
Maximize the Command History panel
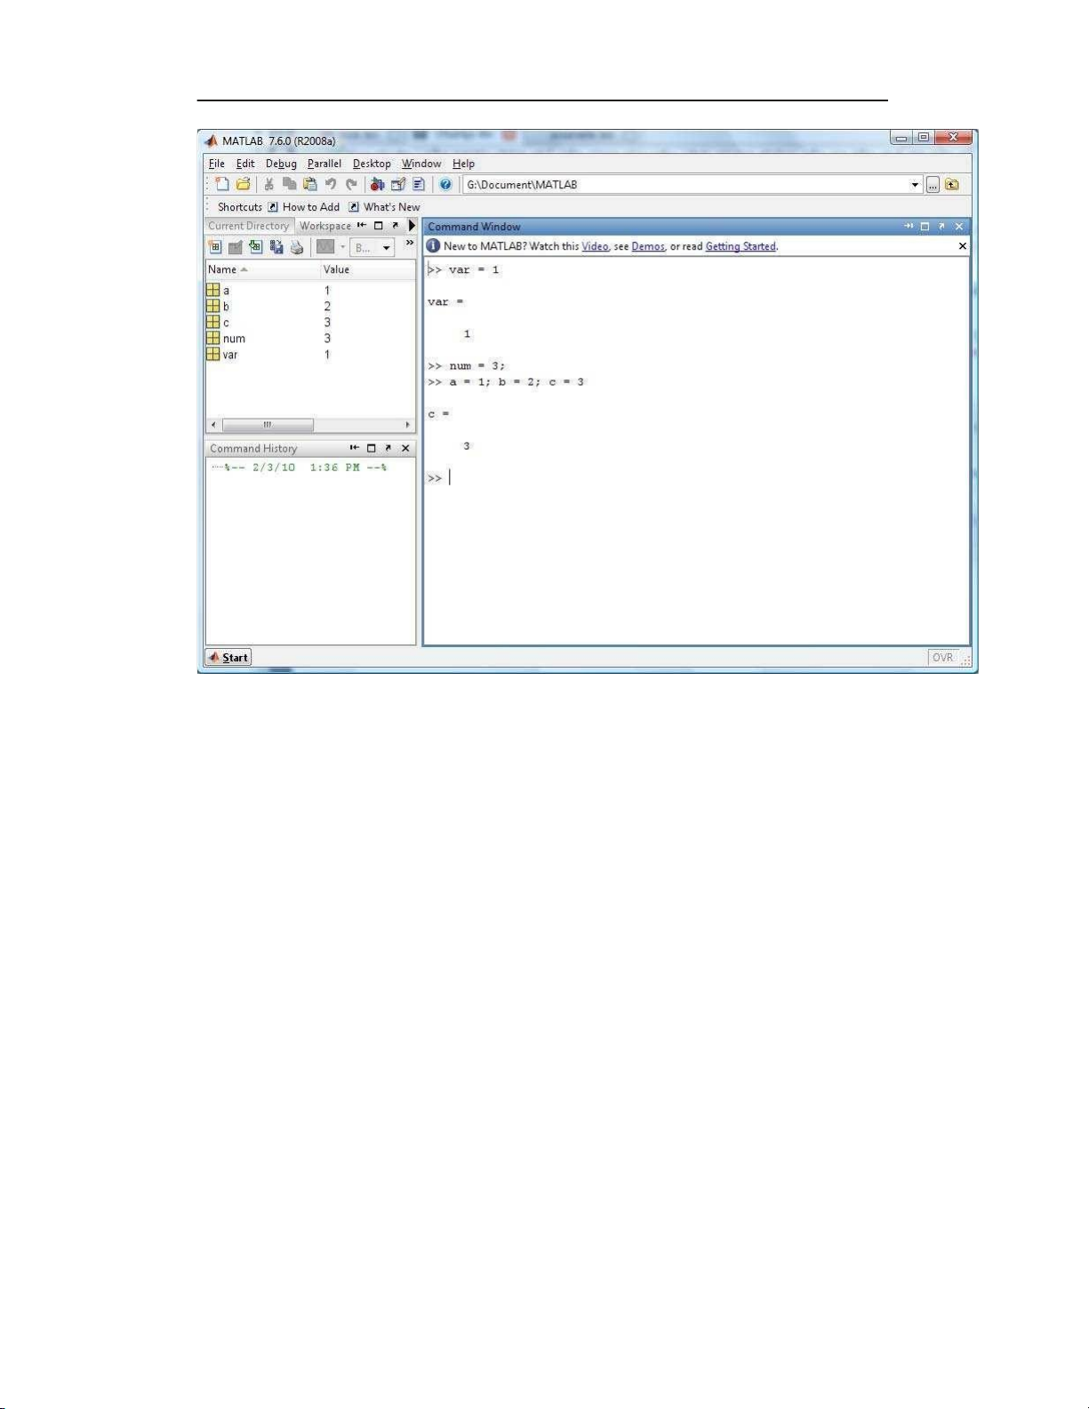point(372,448)
